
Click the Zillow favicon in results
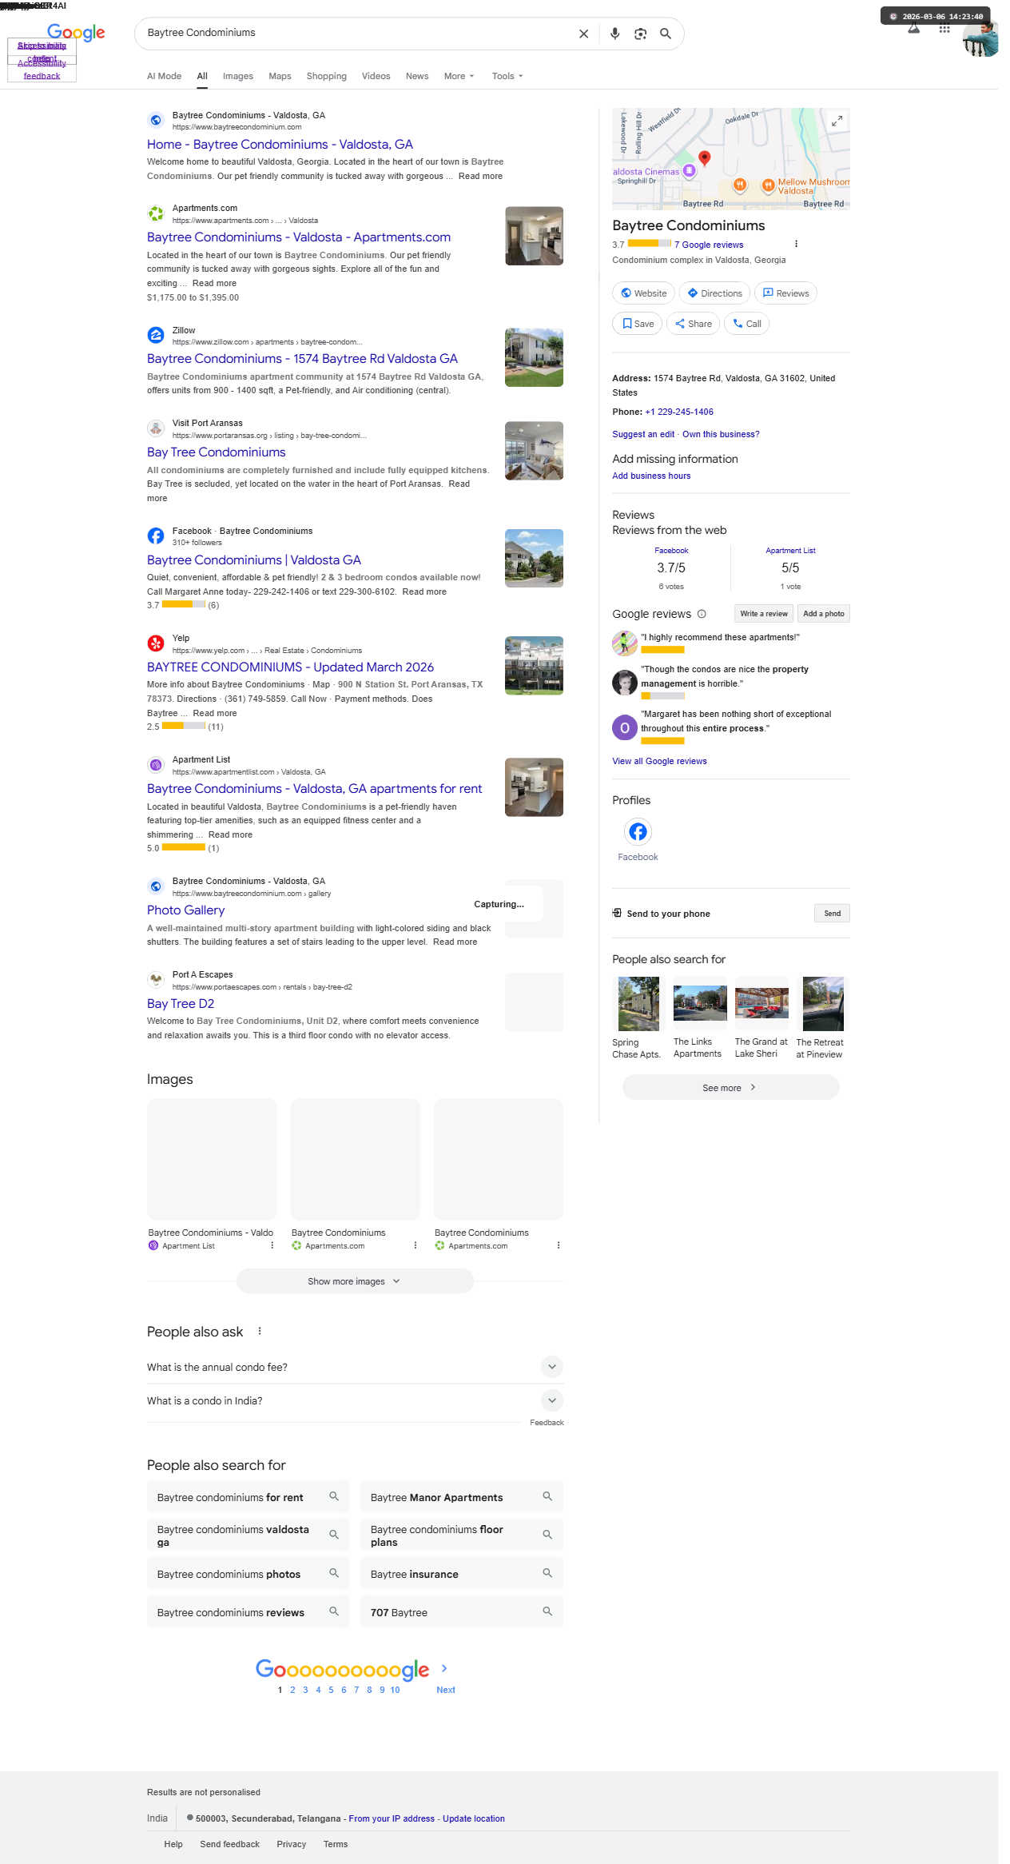[156, 335]
